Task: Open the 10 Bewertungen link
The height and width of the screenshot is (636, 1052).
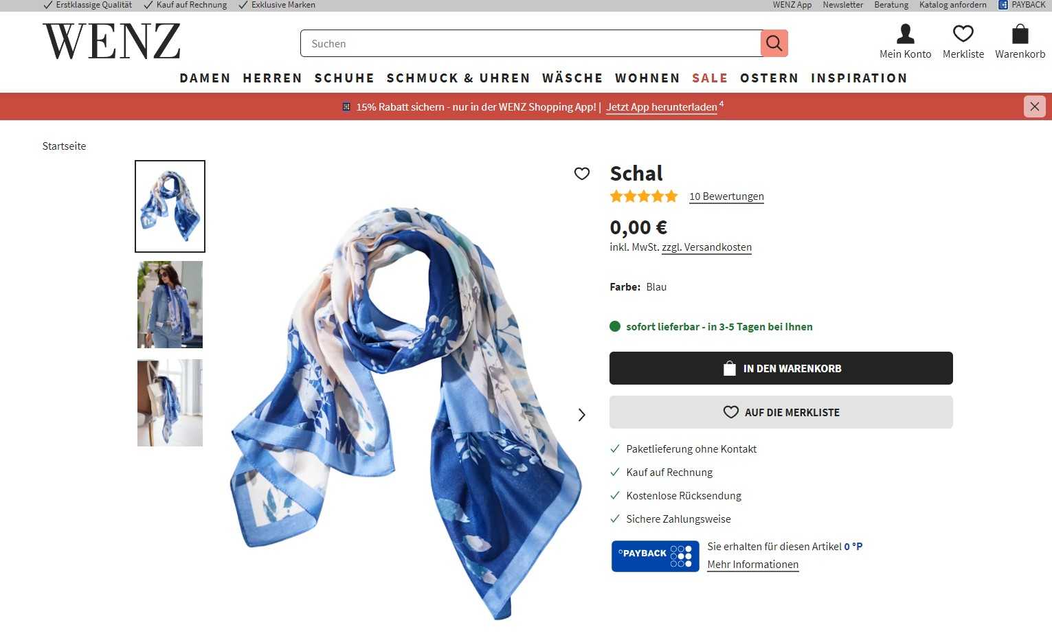Action: coord(726,196)
